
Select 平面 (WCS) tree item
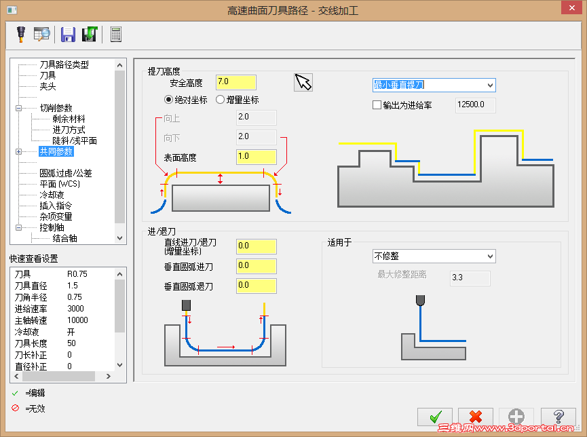60,185
